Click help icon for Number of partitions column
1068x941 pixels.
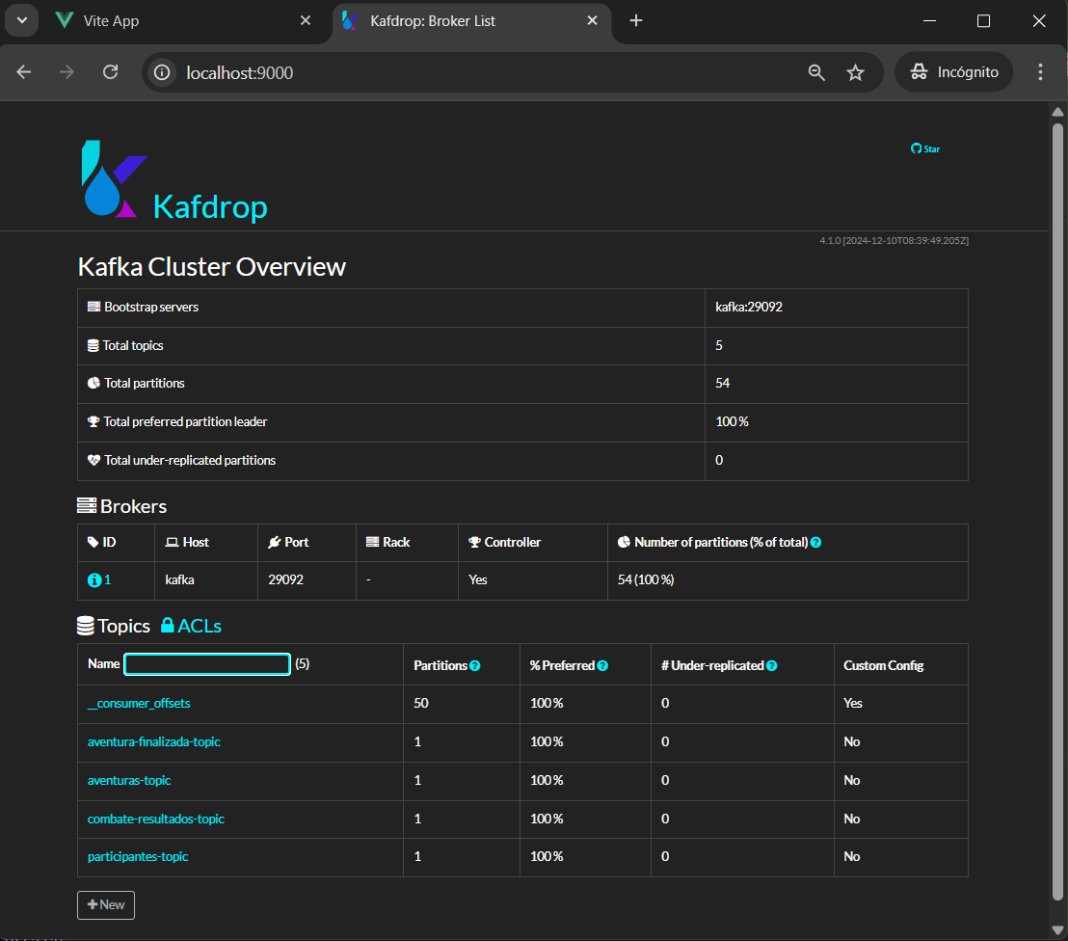[815, 542]
